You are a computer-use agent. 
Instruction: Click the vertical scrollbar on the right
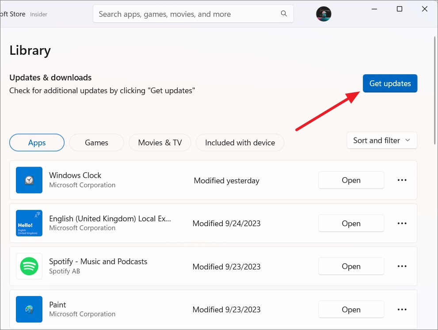[x=434, y=90]
